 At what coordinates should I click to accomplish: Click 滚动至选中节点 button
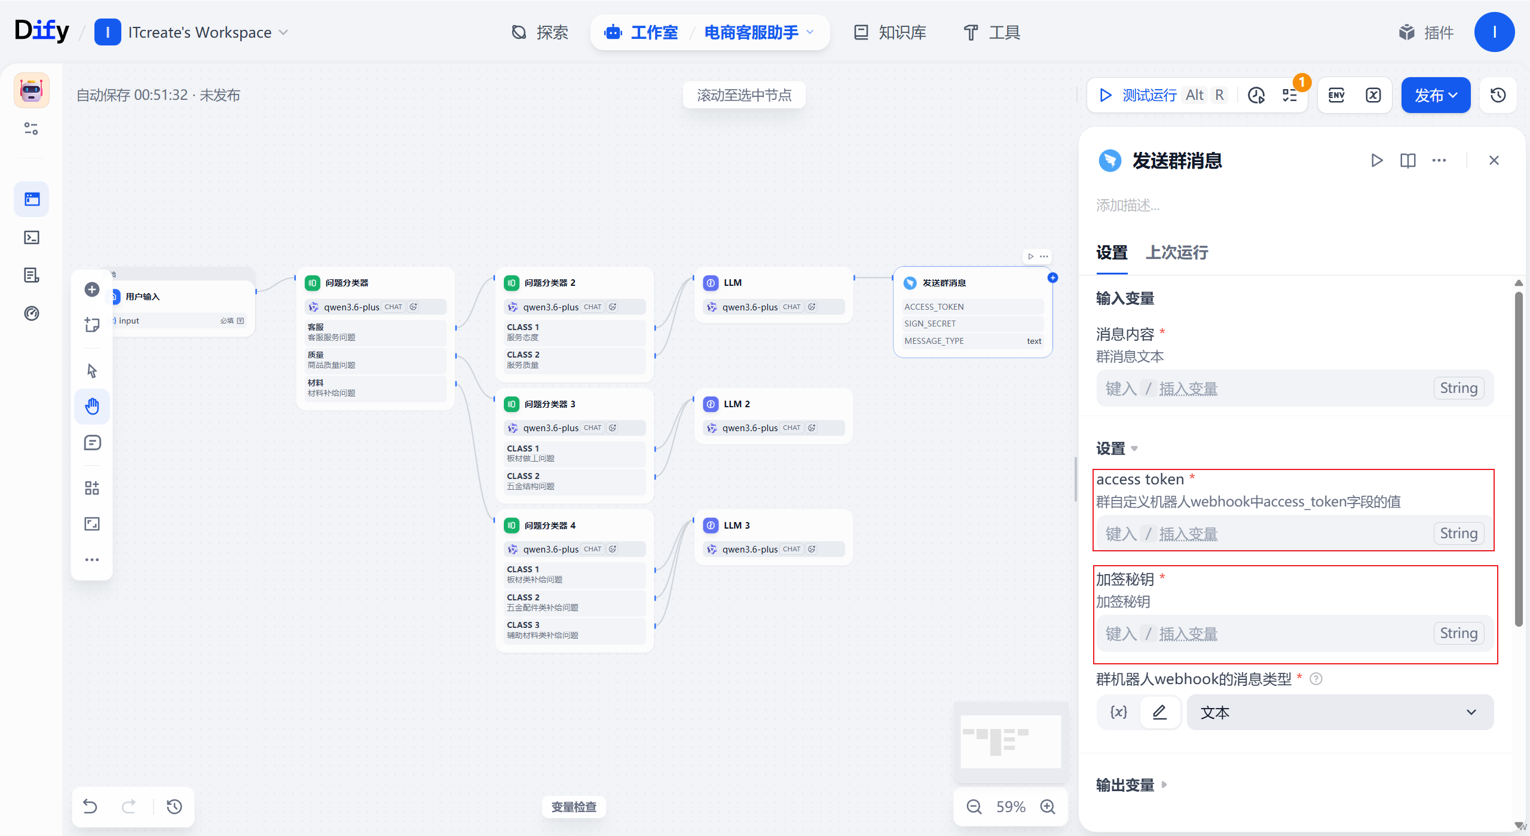744,95
